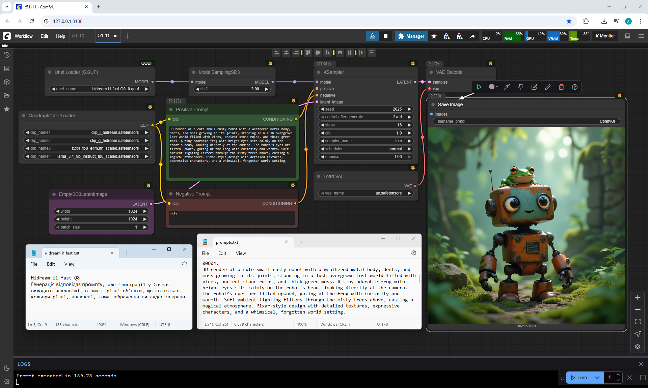Switch to the 51-10 workflow tab
Viewport: 648px width, 388px height.
click(78, 36)
